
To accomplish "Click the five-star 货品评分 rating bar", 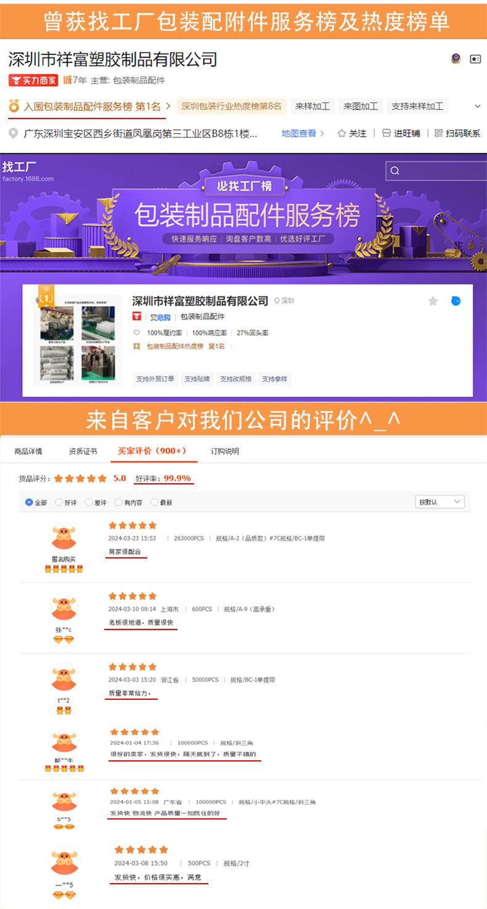I will 80,478.
